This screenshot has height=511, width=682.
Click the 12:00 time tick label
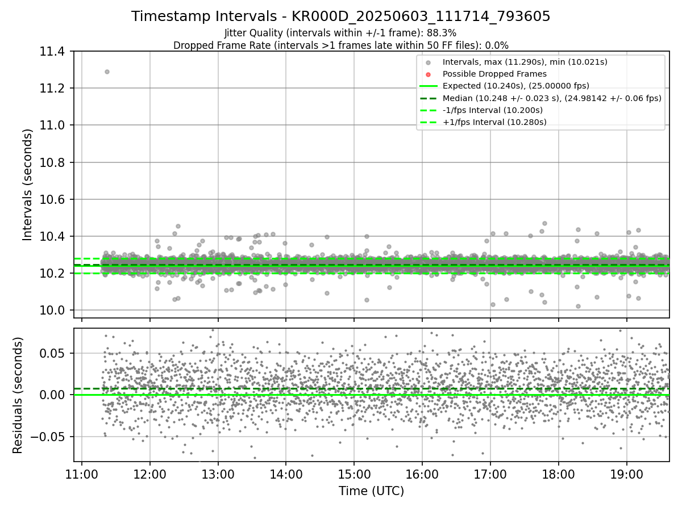tap(150, 474)
